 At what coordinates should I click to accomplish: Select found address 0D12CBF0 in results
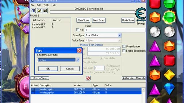[x=39, y=24]
